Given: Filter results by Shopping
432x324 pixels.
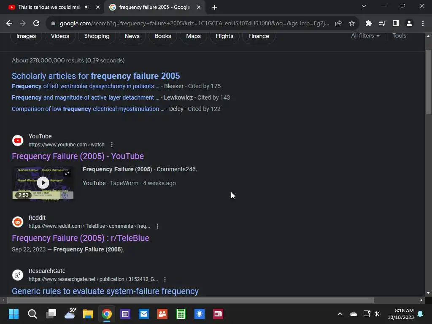Looking at the screenshot, I should (x=97, y=36).
